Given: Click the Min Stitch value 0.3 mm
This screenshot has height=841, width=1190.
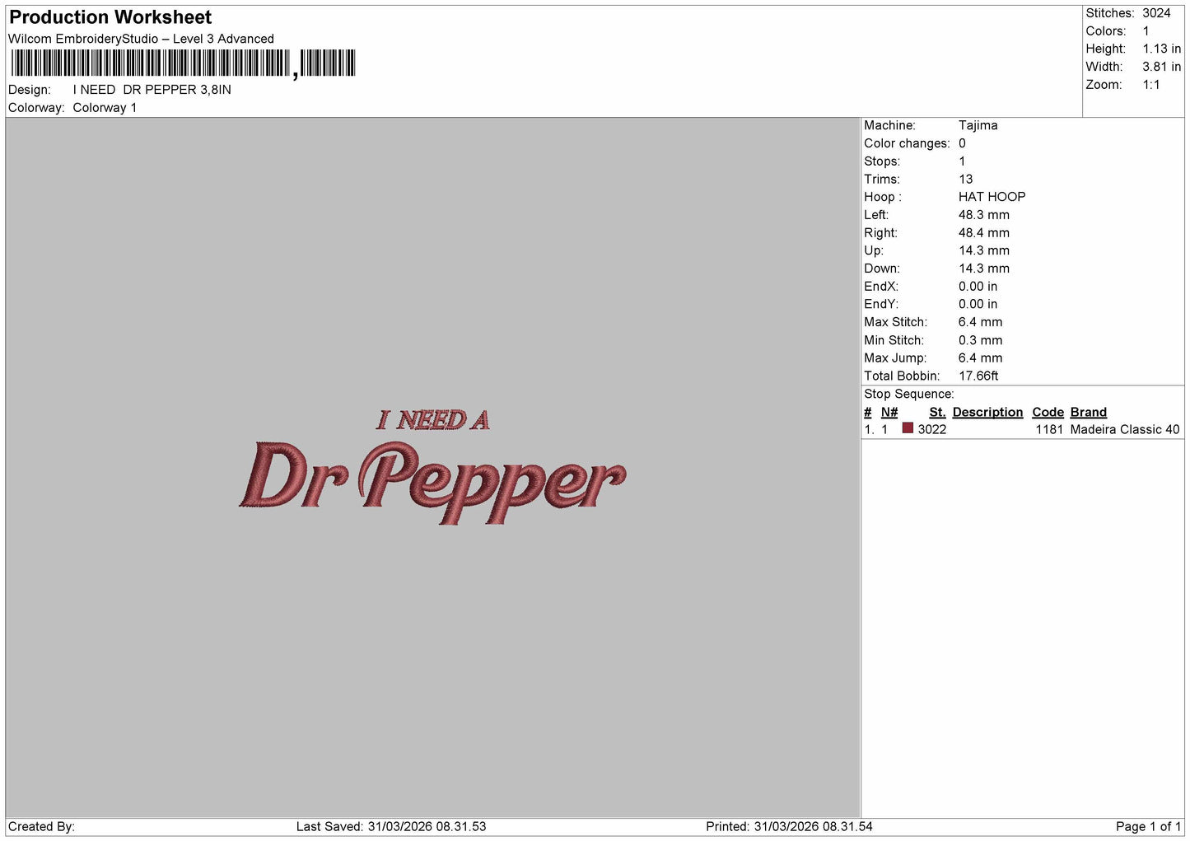Looking at the screenshot, I should tap(980, 340).
